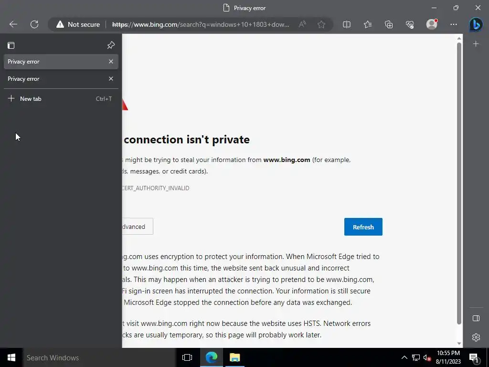
Task: Open Task View on the taskbar
Action: [x=187, y=357]
